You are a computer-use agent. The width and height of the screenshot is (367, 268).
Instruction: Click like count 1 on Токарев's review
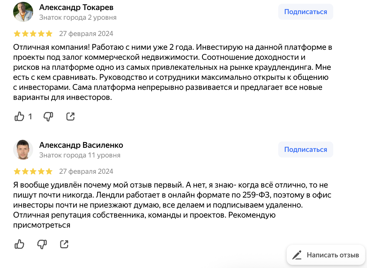[x=30, y=117]
